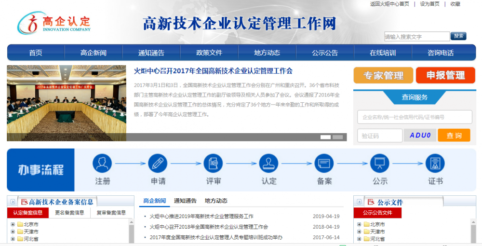Switch to the 通知通告 news tab
The width and height of the screenshot is (482, 246).
click(x=185, y=201)
